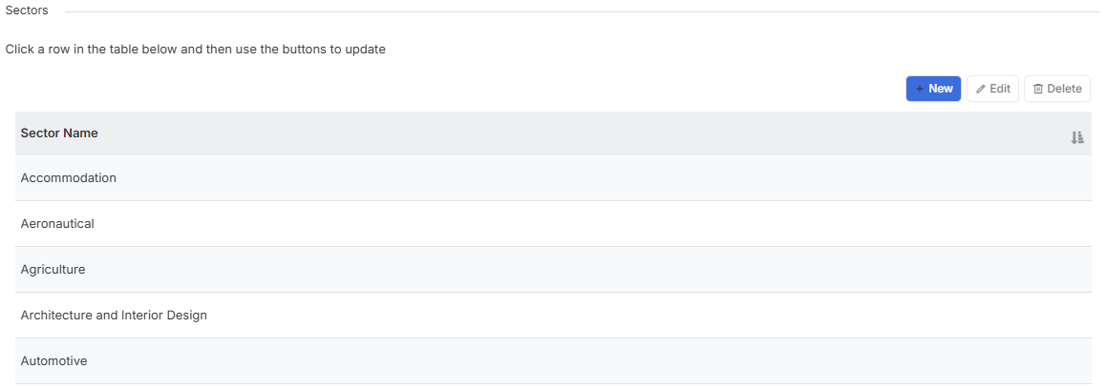The width and height of the screenshot is (1107, 389).
Task: Select the Aeronautical row
Action: 553,223
